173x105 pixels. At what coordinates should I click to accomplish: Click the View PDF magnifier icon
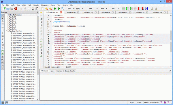pos(63,8)
